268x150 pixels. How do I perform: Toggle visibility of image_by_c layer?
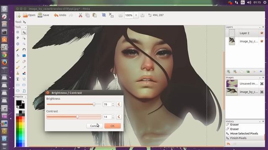tap(262, 41)
